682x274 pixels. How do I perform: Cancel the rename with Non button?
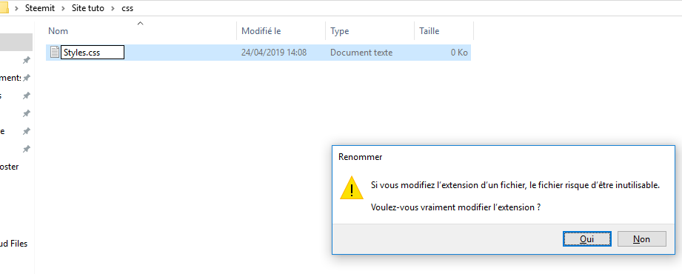click(x=641, y=238)
